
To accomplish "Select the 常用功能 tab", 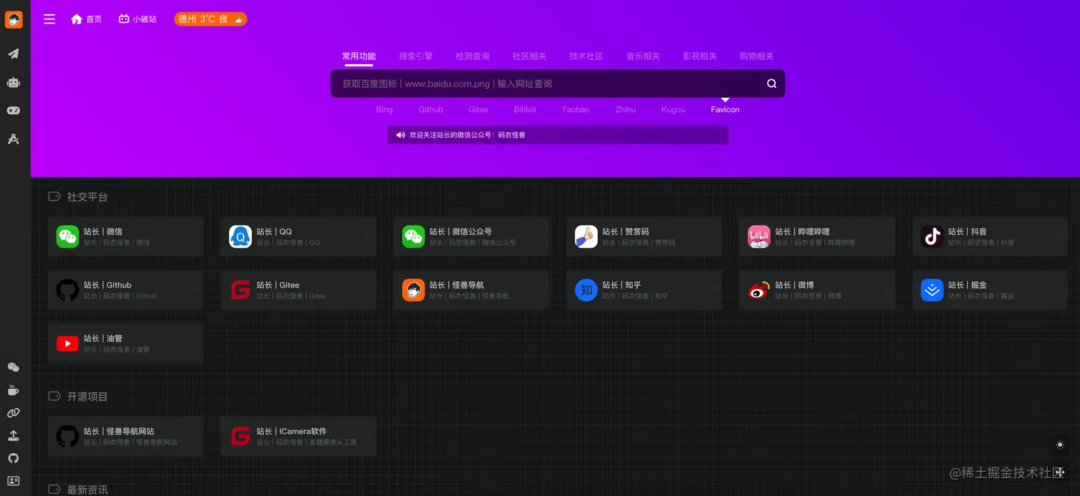I will click(359, 56).
